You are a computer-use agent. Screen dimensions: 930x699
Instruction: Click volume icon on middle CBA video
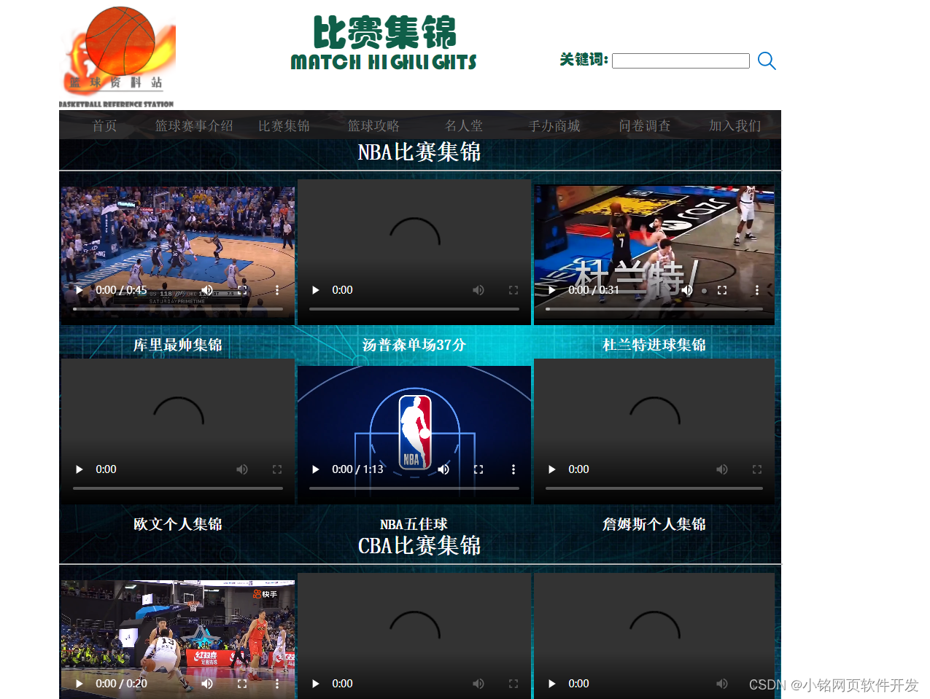478,684
